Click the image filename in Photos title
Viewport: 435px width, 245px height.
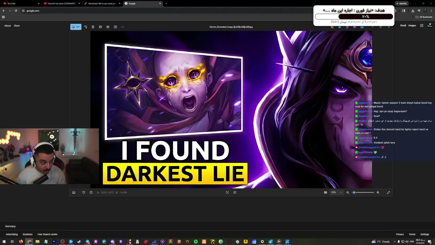(x=231, y=27)
